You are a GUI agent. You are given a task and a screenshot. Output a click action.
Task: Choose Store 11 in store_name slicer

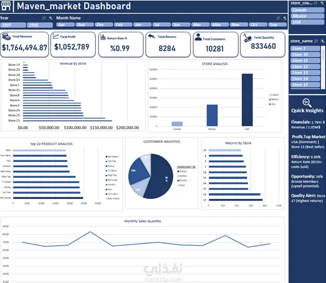(x=305, y=61)
